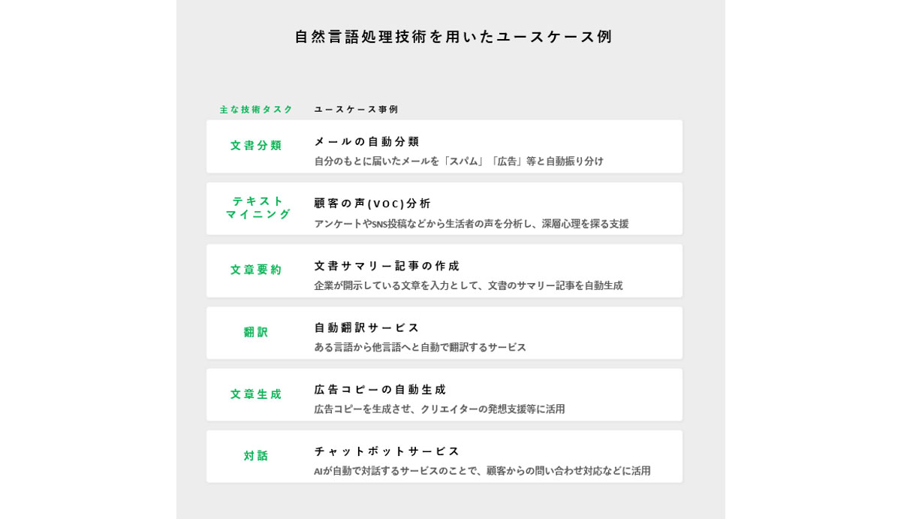Open the チャットボットサービス heading
This screenshot has width=901, height=519.
pos(387,451)
